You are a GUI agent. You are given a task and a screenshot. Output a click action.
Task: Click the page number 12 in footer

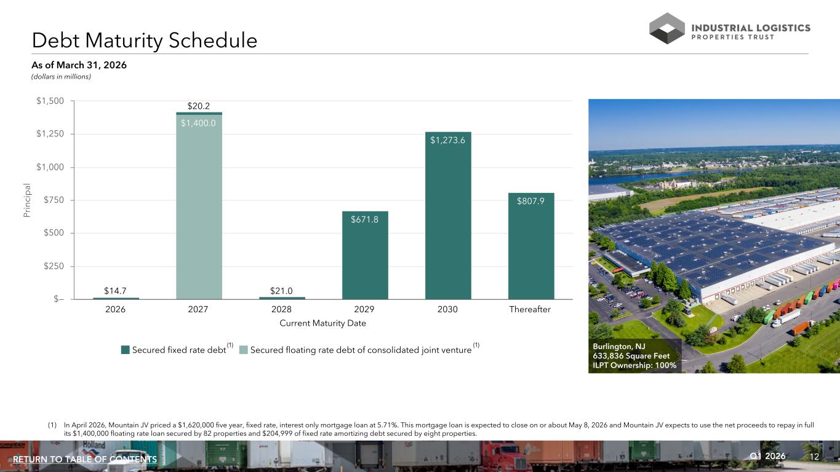tap(815, 457)
